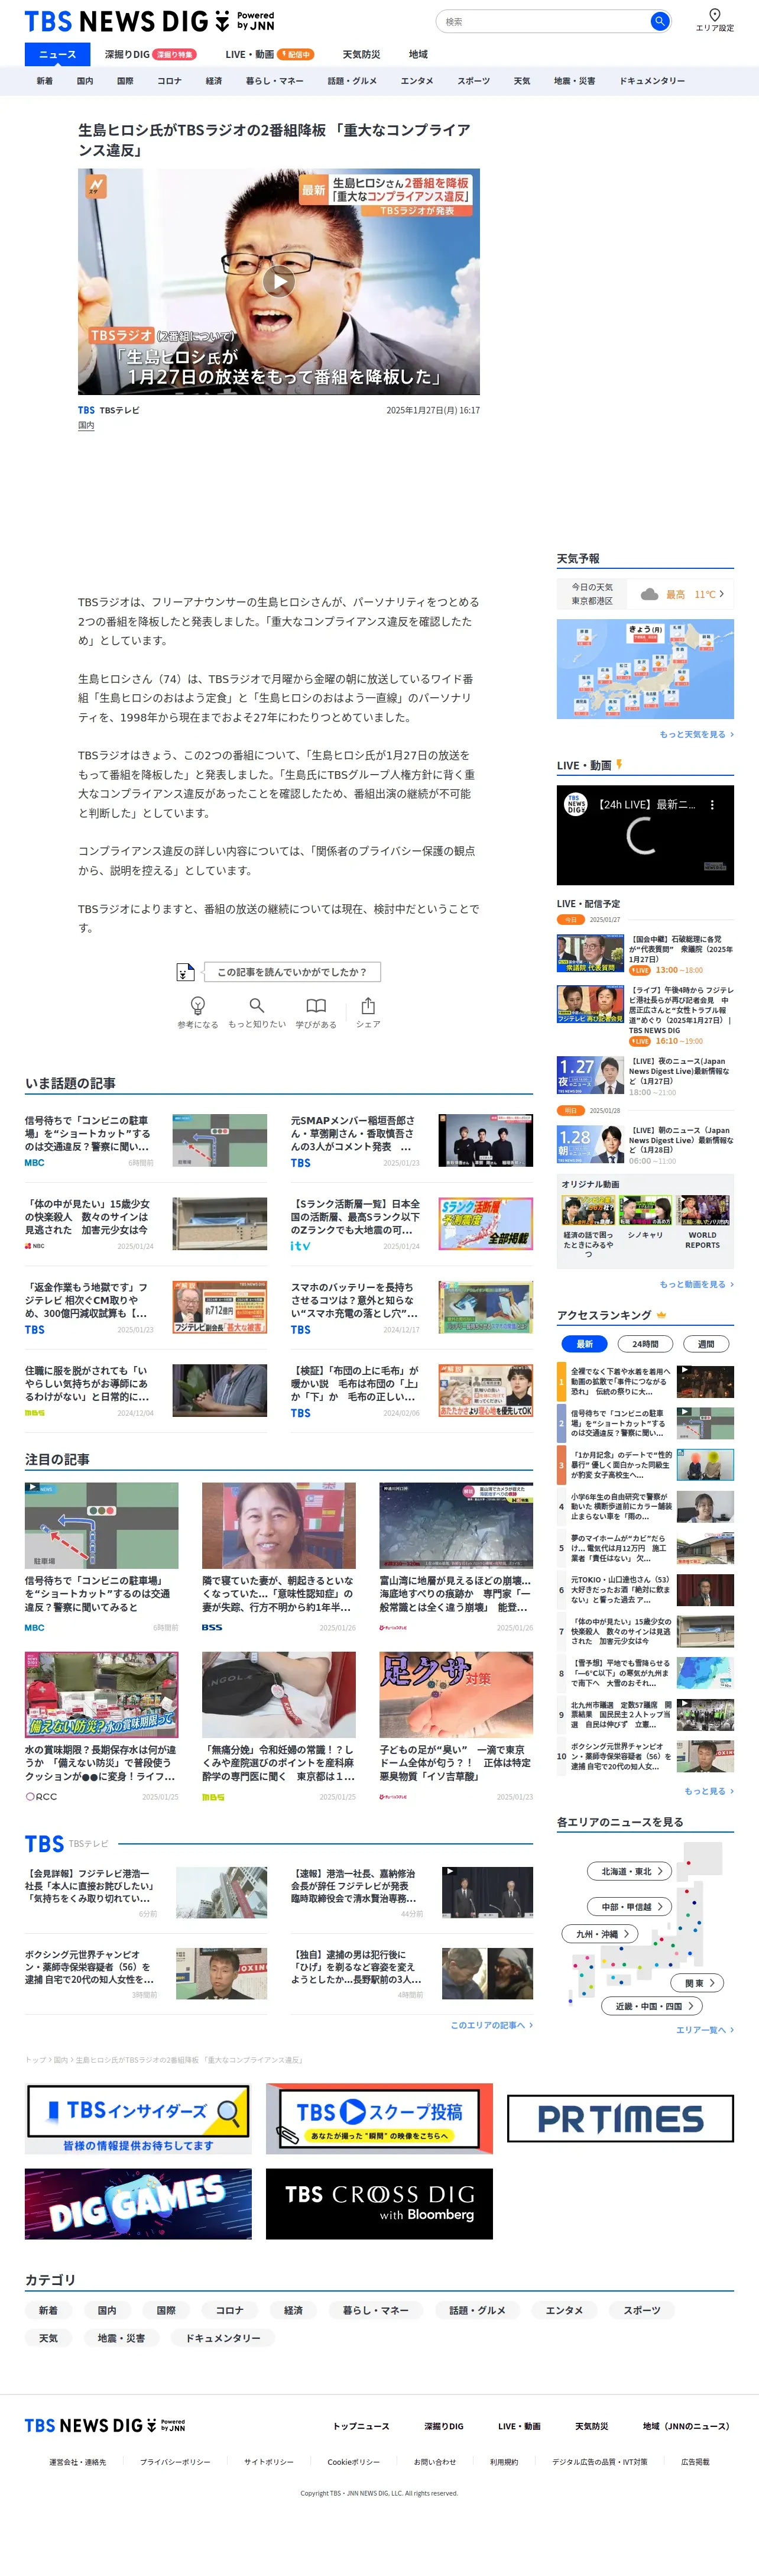Select the スポーツ category in the top bar

(x=473, y=81)
